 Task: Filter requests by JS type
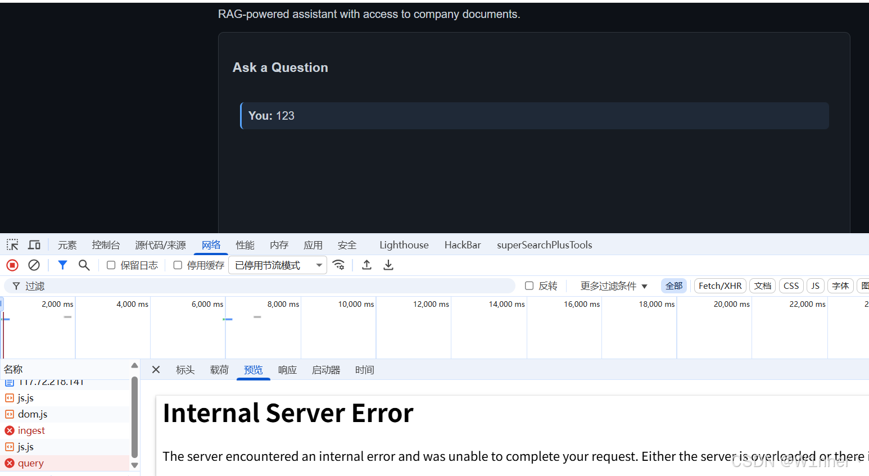pyautogui.click(x=816, y=286)
